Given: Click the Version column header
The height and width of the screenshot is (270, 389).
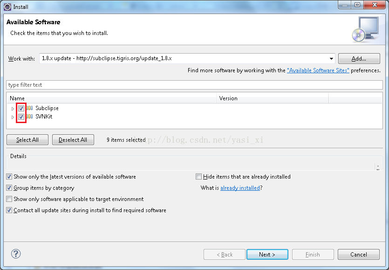Looking at the screenshot, I should point(273,98).
